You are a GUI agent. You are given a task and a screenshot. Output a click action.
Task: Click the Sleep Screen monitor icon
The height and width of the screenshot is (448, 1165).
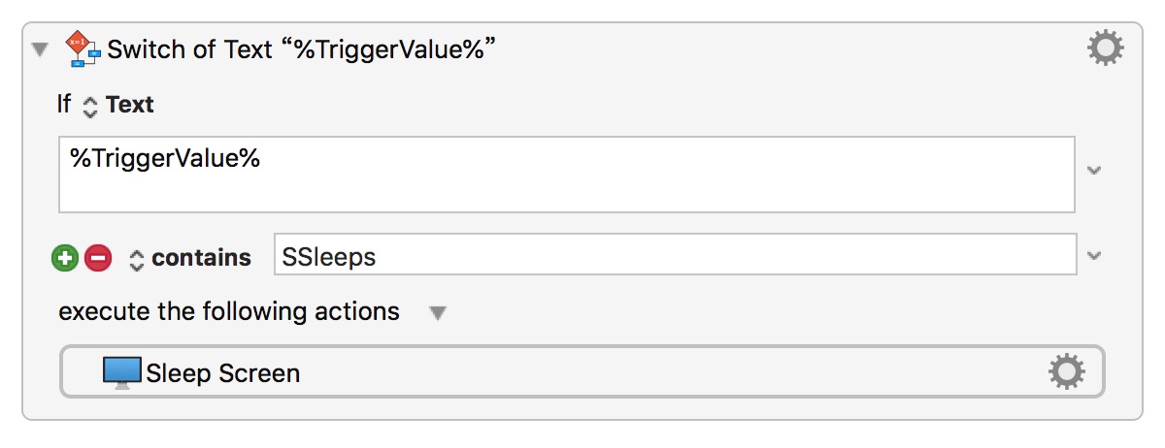click(121, 373)
